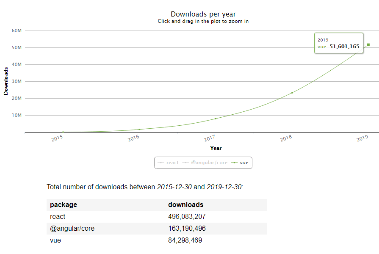Select the 2017 label on the x-axis

210,138
